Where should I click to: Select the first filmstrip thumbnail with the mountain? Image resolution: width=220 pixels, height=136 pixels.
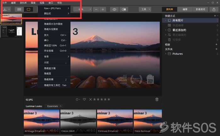pos(11,19)
